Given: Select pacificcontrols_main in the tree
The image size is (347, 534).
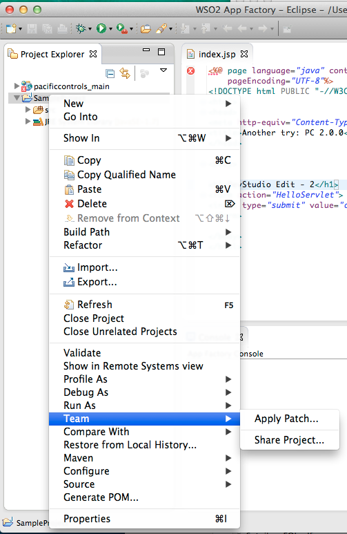Looking at the screenshot, I should coord(72,86).
